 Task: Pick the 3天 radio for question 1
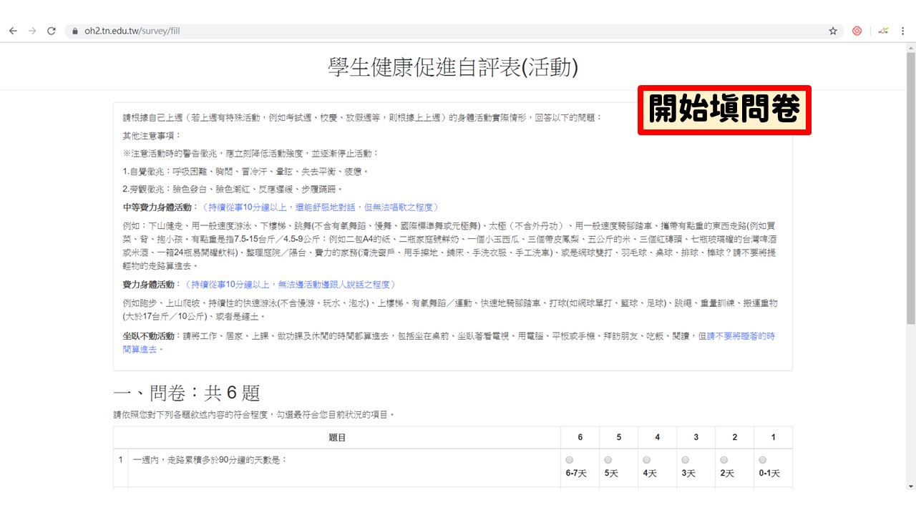[x=686, y=460]
